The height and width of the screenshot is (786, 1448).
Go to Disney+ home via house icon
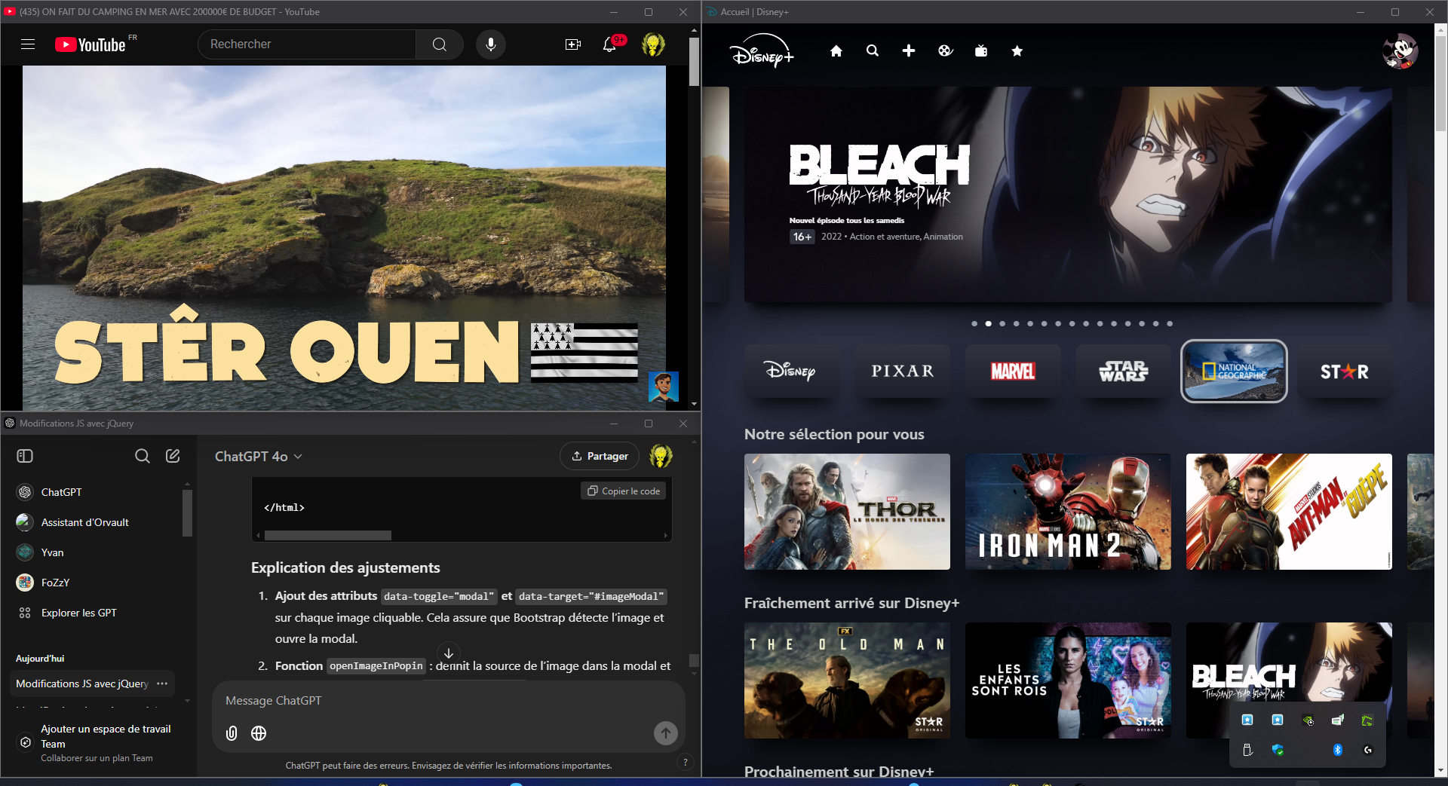tap(836, 51)
